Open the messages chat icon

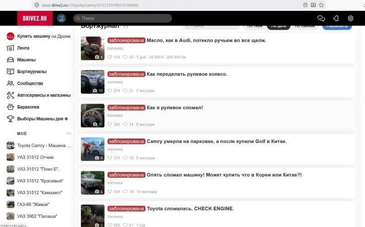pyautogui.click(x=321, y=18)
